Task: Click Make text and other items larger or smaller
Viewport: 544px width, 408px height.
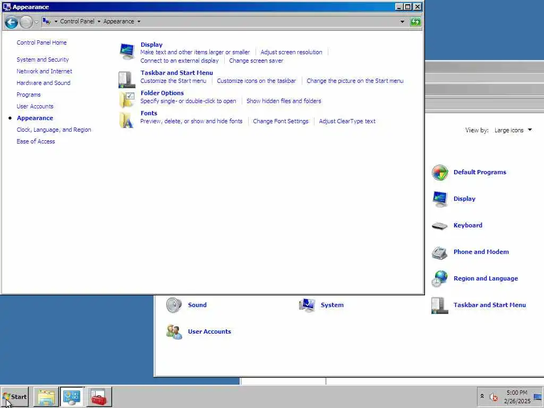Action: (x=195, y=52)
